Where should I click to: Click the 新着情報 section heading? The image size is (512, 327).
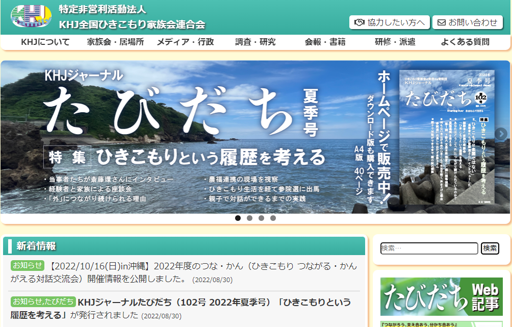(x=36, y=246)
